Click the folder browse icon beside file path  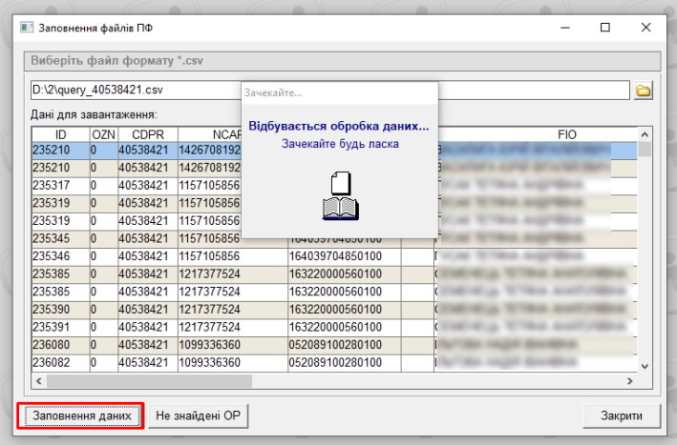tap(644, 91)
